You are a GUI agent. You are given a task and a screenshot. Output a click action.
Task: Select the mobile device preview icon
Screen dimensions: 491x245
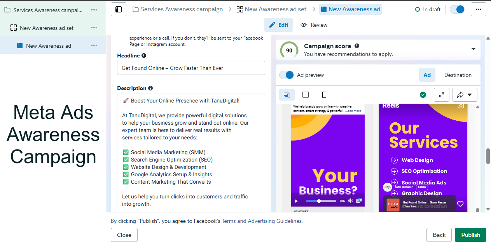click(324, 95)
